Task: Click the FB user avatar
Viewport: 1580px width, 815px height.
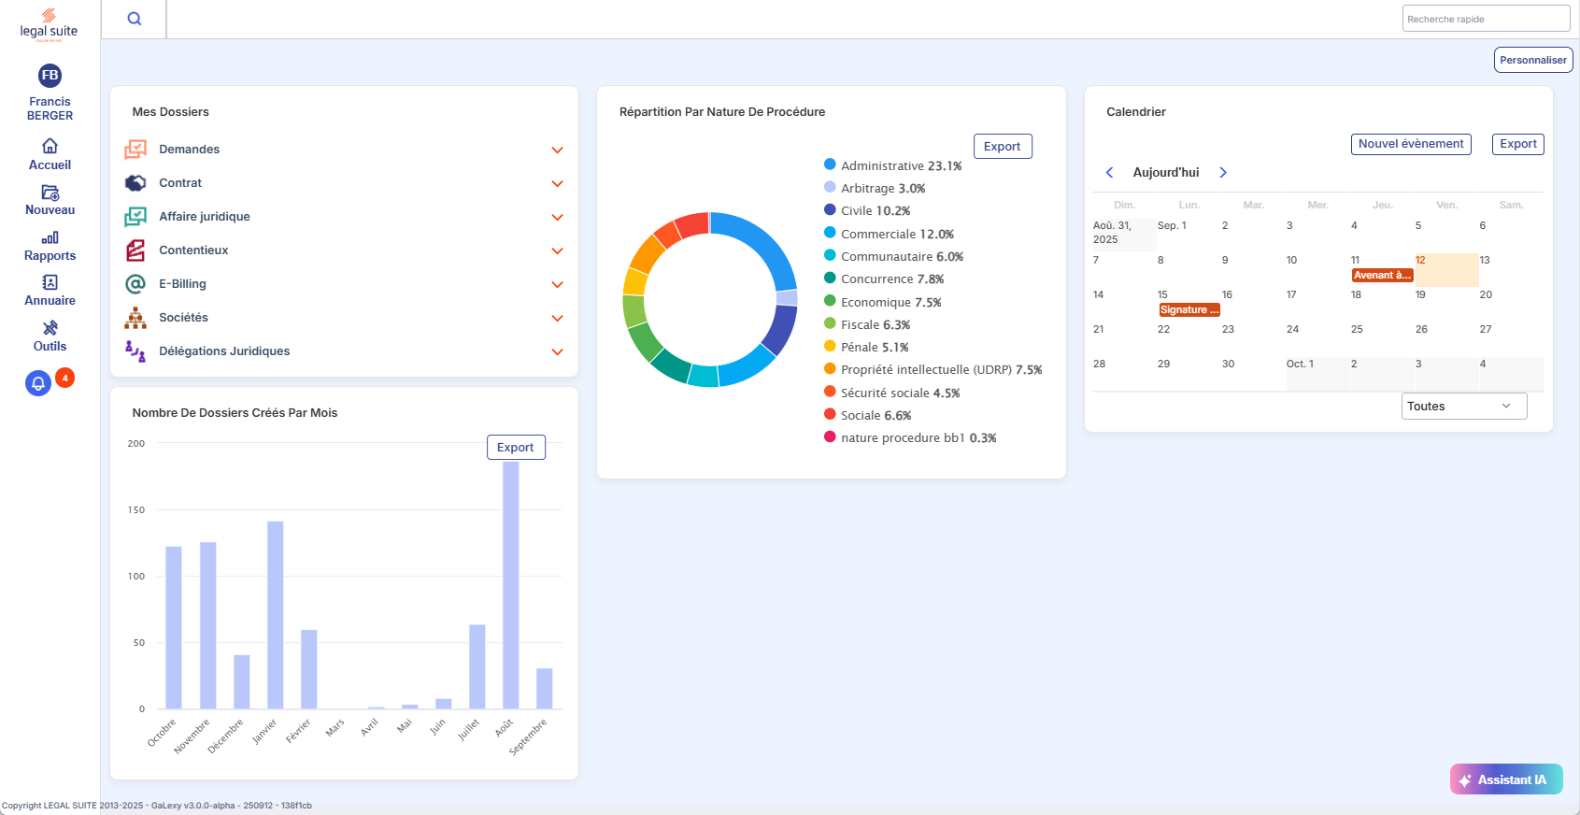Action: (50, 75)
